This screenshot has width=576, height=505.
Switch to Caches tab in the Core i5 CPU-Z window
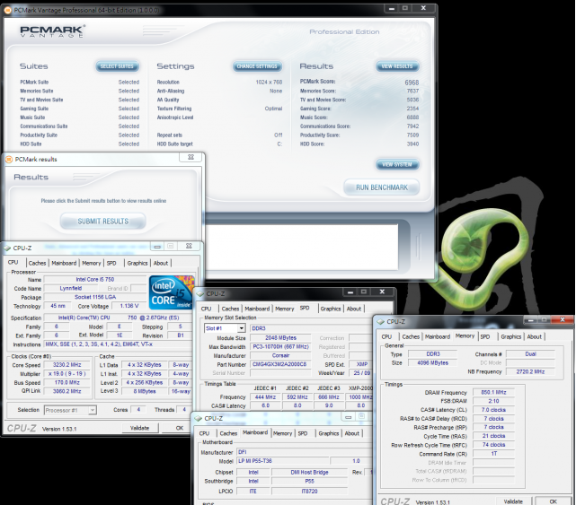pyautogui.click(x=37, y=263)
